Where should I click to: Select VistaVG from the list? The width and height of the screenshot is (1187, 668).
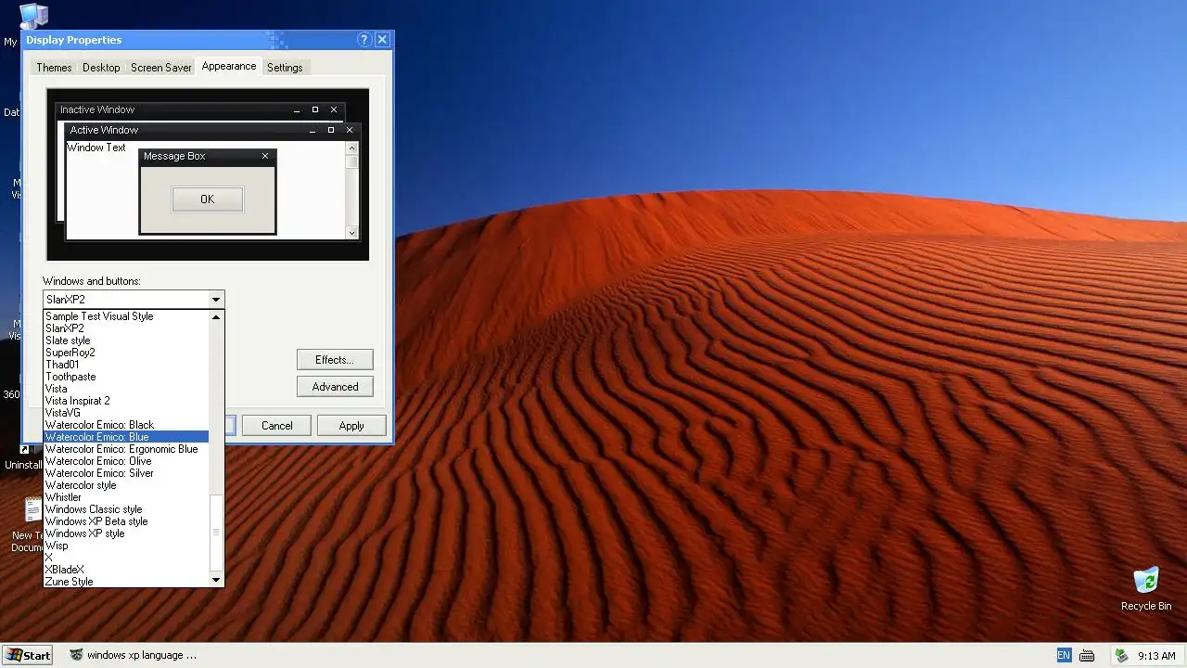pos(126,413)
